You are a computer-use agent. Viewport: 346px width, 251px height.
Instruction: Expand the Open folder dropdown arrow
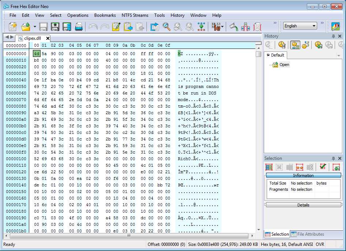tap(35, 27)
